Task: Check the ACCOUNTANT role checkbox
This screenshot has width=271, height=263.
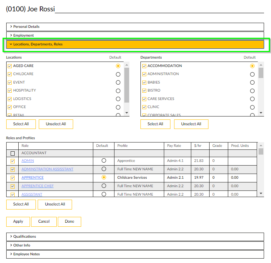Action: [x=13, y=153]
